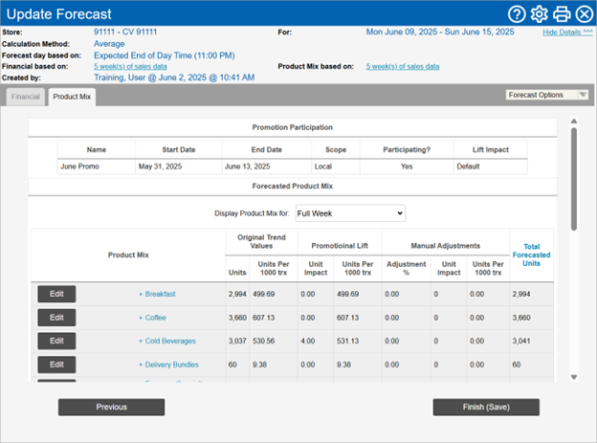
Task: Click the 3,041 total forecasted units value
Action: point(521,341)
